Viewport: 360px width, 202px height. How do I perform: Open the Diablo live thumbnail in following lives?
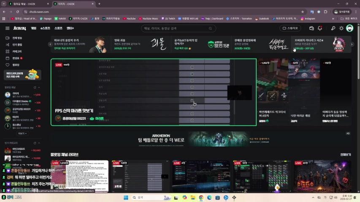point(322,176)
